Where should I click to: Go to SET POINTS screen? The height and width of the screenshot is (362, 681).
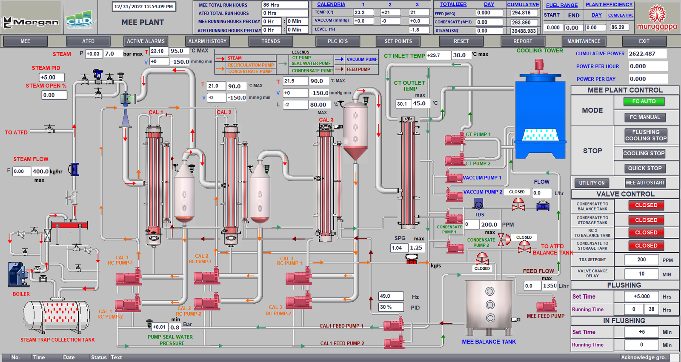coord(398,41)
